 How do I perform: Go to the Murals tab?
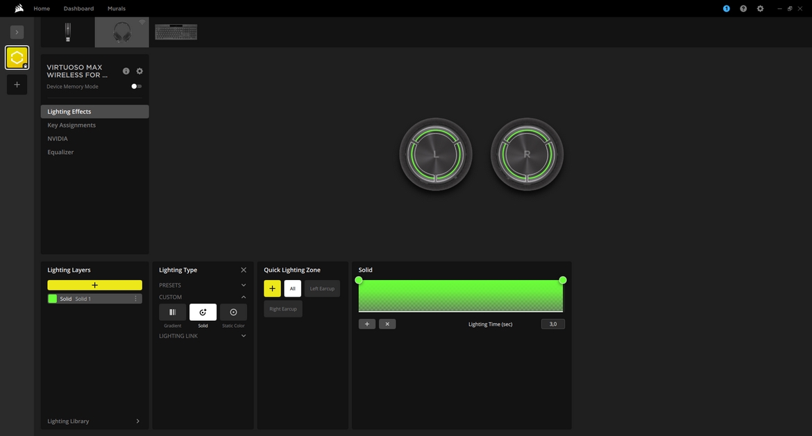[x=117, y=8]
